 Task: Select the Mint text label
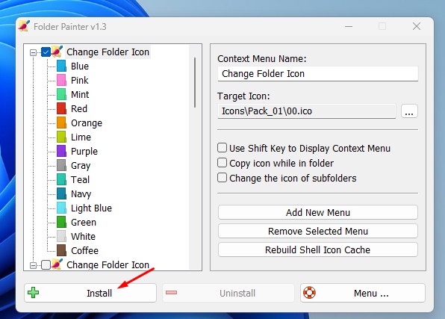tap(80, 94)
